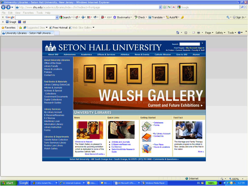Open the Inbox taskbar item
Screen dimensions: 248x186
(x=92, y=183)
